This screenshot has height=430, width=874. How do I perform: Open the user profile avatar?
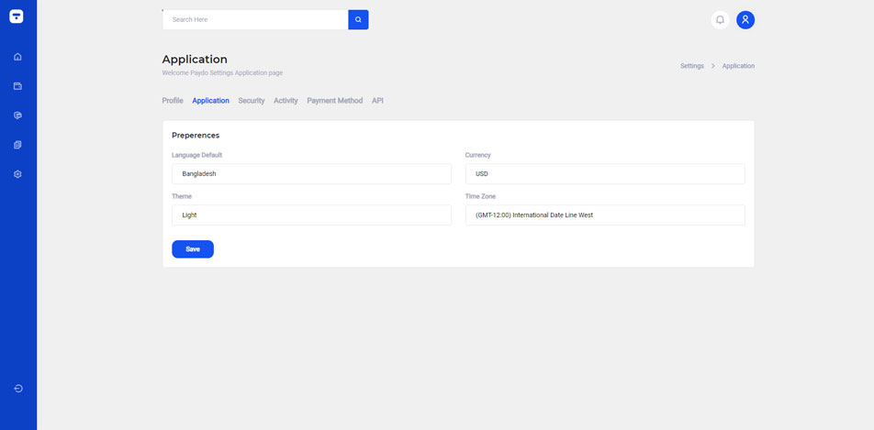[x=745, y=19]
